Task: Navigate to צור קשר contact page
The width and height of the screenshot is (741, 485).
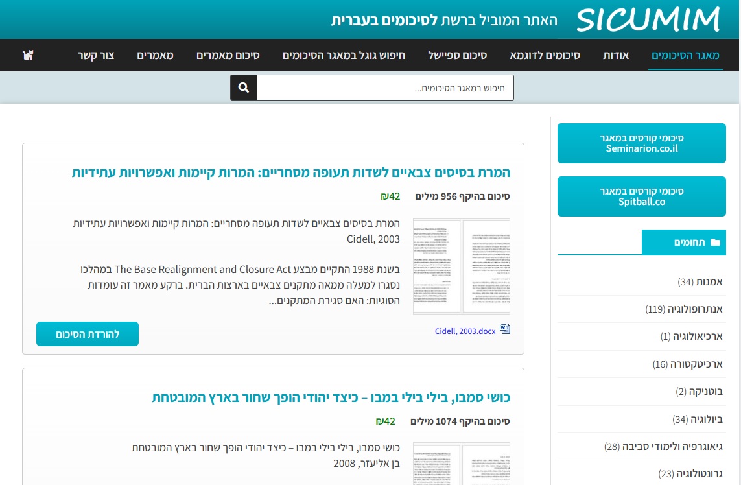Action: coord(96,55)
